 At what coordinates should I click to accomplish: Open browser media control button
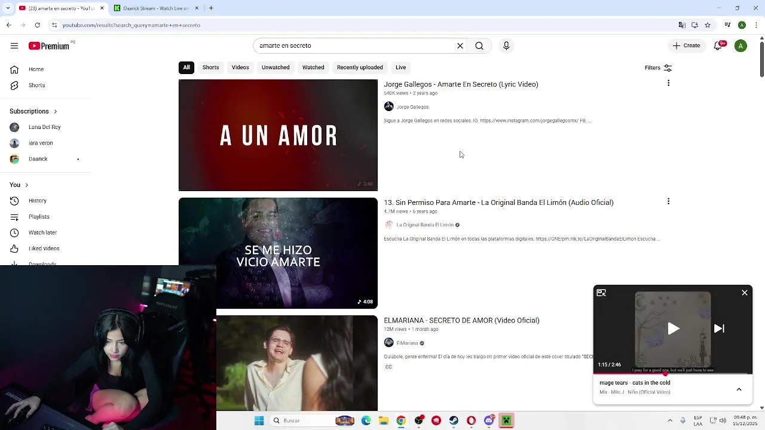(x=727, y=25)
